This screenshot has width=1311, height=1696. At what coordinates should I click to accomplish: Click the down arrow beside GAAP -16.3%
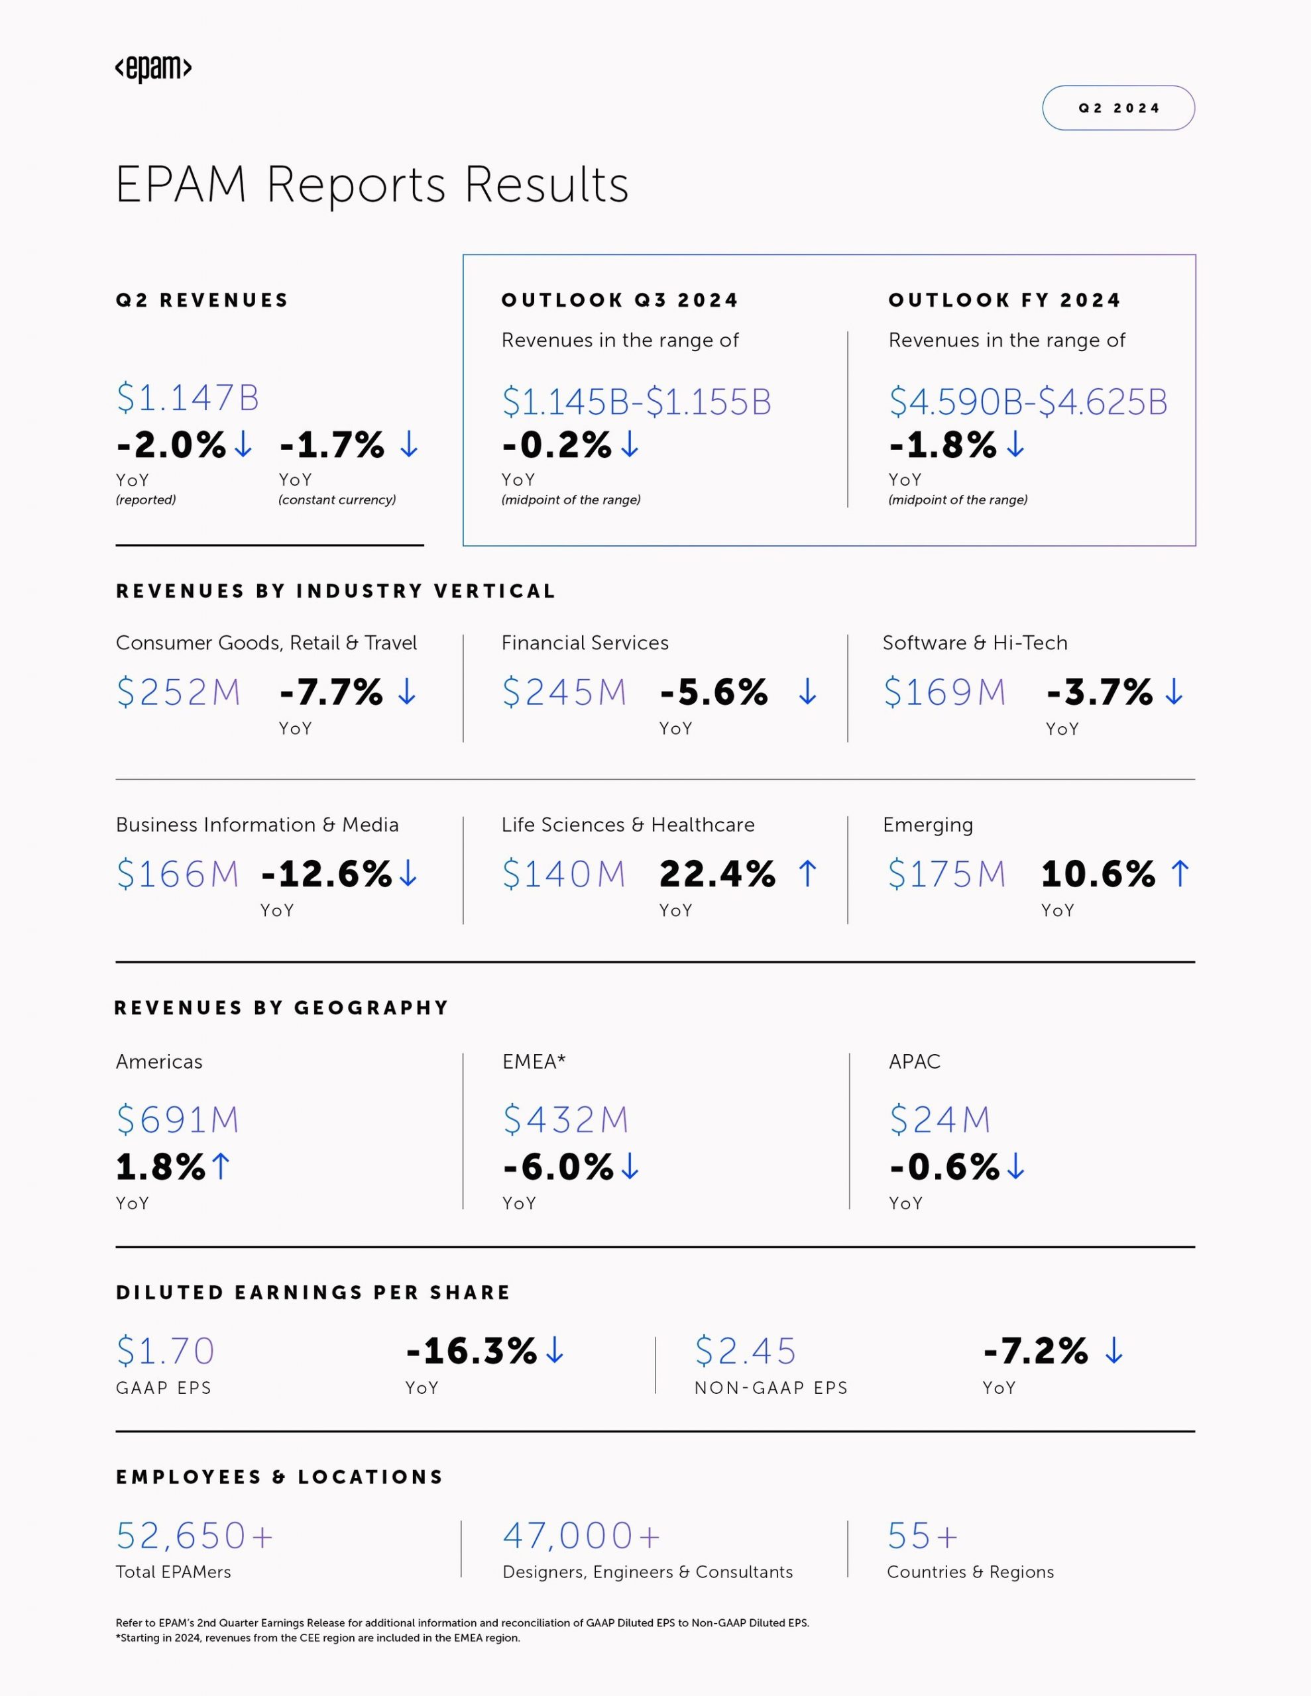pos(554,1350)
